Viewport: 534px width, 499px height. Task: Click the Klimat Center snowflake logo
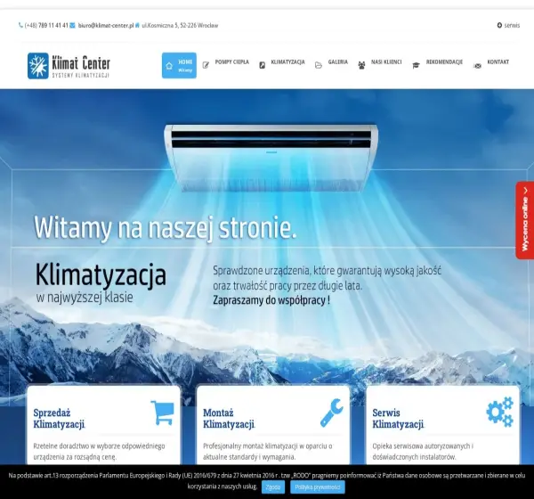pos(38,65)
